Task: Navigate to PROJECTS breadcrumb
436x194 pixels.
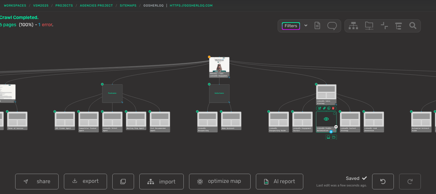Action: (64, 6)
